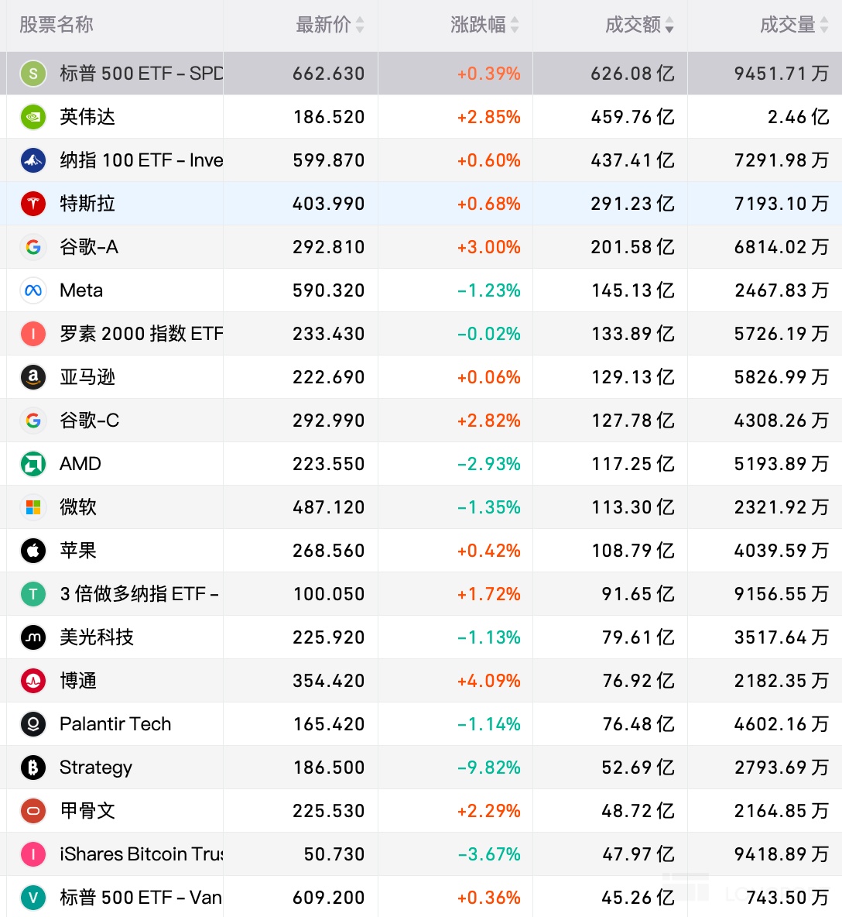Select the 甲骨文 stock name
The width and height of the screenshot is (842, 917).
(x=87, y=811)
